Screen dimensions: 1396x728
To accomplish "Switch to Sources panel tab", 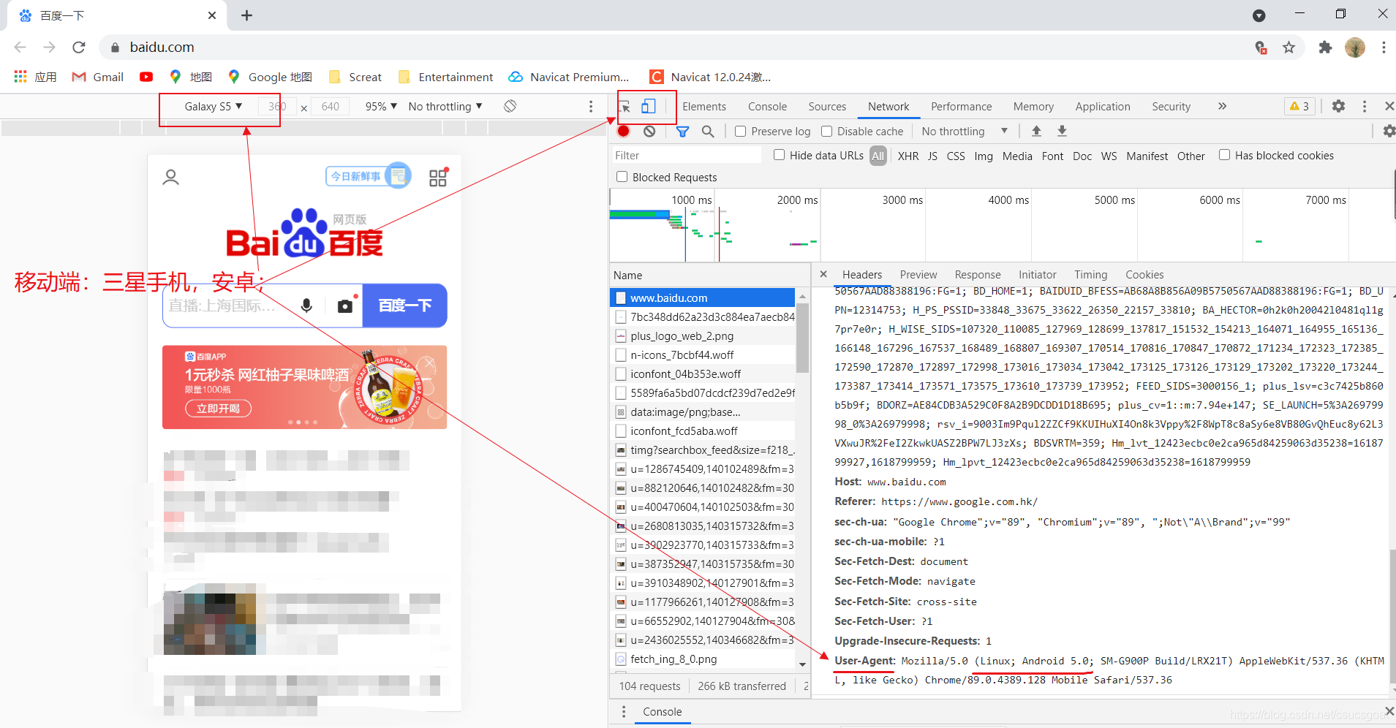I will (827, 107).
